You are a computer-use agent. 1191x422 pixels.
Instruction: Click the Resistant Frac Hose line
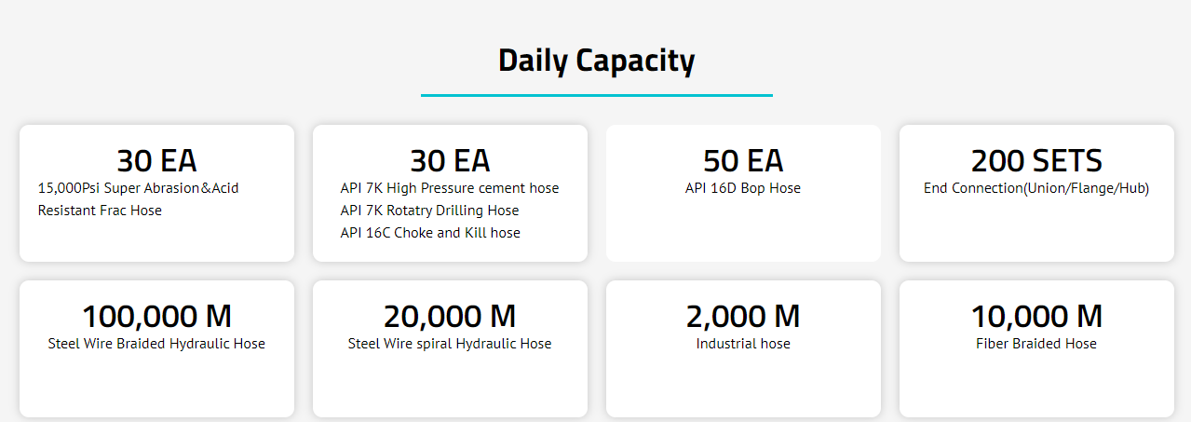[100, 211]
